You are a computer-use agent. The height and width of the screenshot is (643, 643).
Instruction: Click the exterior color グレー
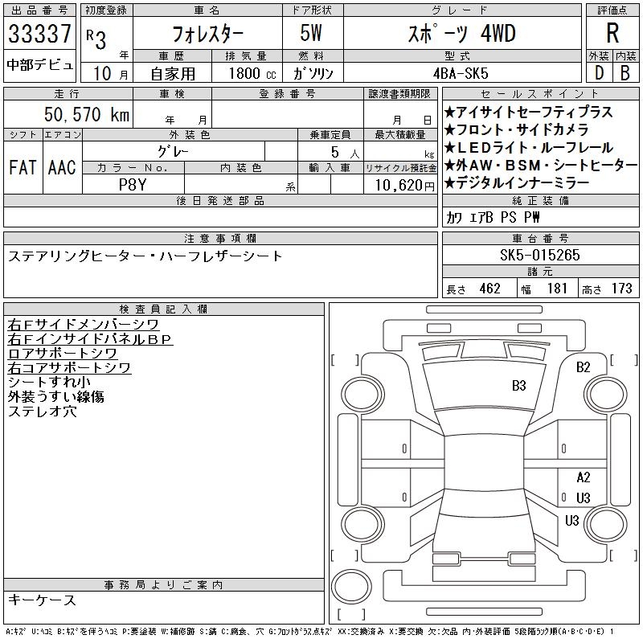click(173, 151)
